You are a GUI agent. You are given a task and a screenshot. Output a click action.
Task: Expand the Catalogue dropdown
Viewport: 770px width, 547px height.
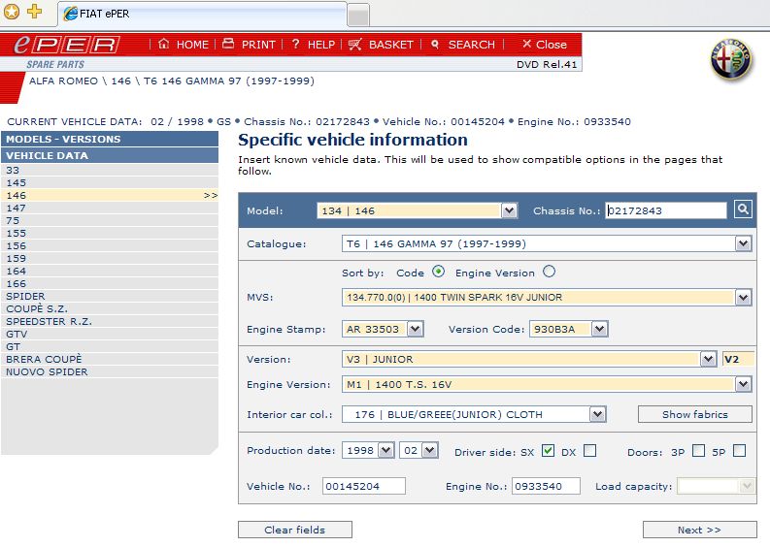pyautogui.click(x=743, y=244)
